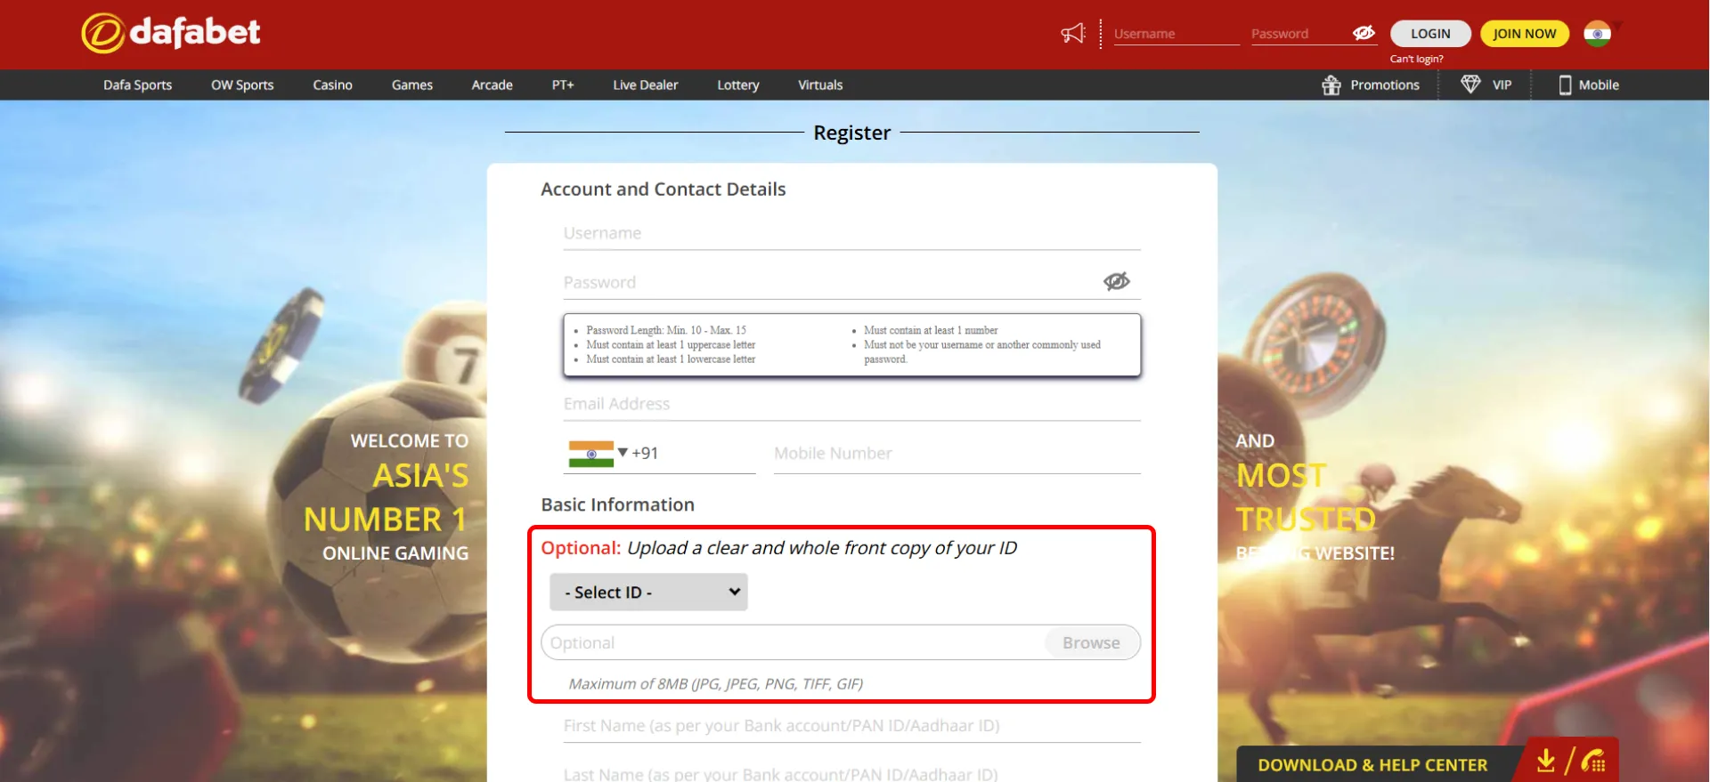The height and width of the screenshot is (782, 1710).
Task: Click the download arrow icon
Action: tap(1546, 761)
